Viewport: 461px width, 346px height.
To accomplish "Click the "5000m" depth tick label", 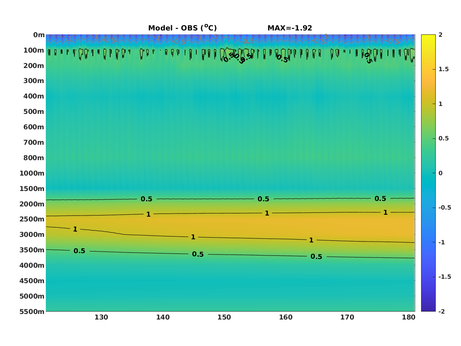I will coord(32,296).
